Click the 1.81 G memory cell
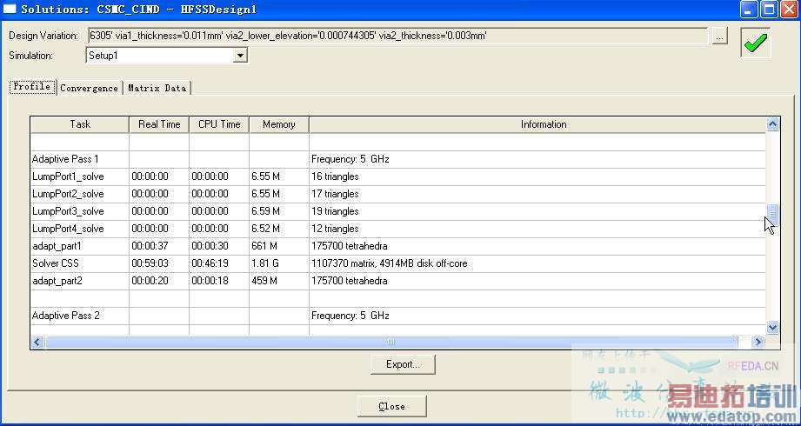Viewport: 801px width, 426px height. coord(279,263)
